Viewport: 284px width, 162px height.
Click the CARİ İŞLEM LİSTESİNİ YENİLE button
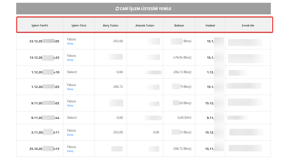pyautogui.click(x=144, y=9)
